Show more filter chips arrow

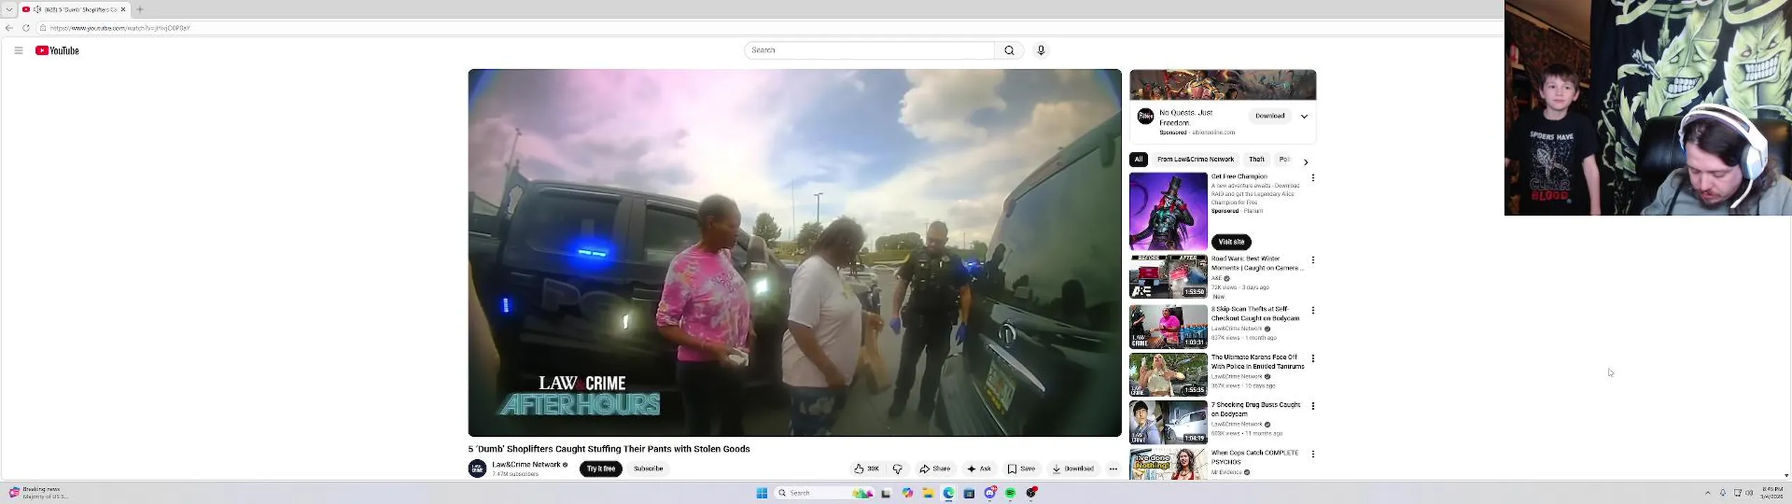pos(1305,162)
